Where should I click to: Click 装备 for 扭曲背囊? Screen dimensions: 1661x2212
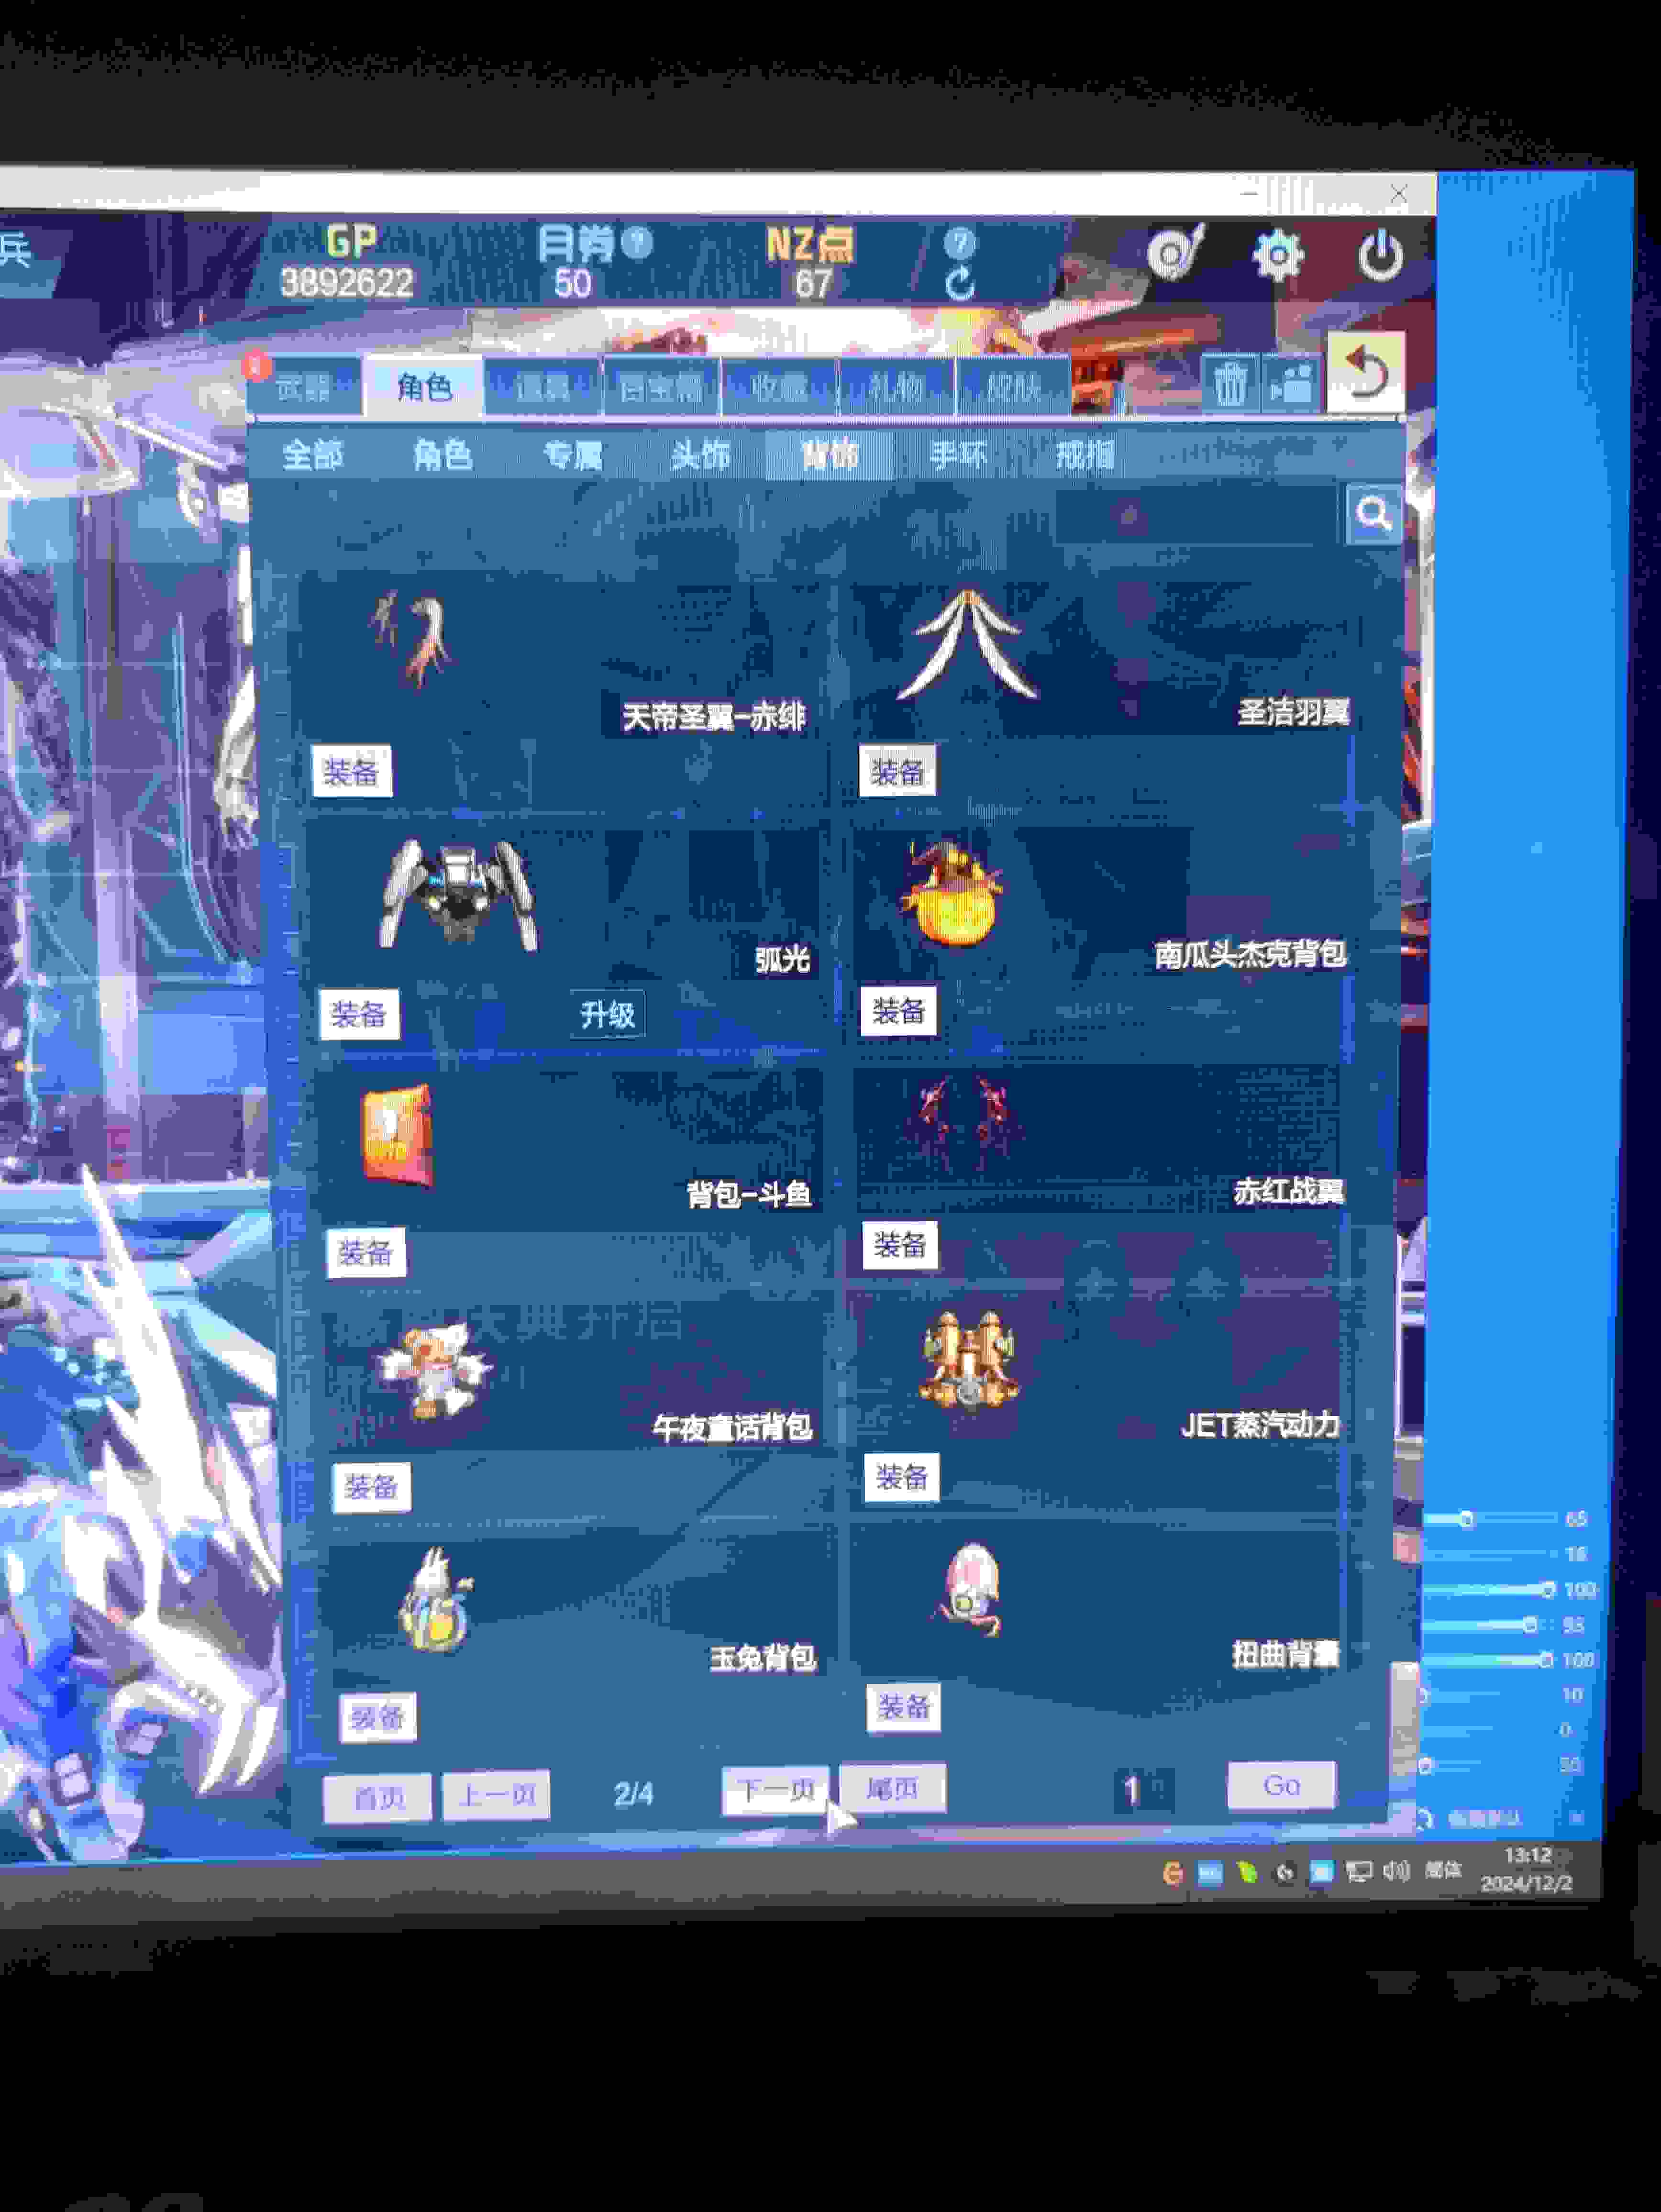904,1707
